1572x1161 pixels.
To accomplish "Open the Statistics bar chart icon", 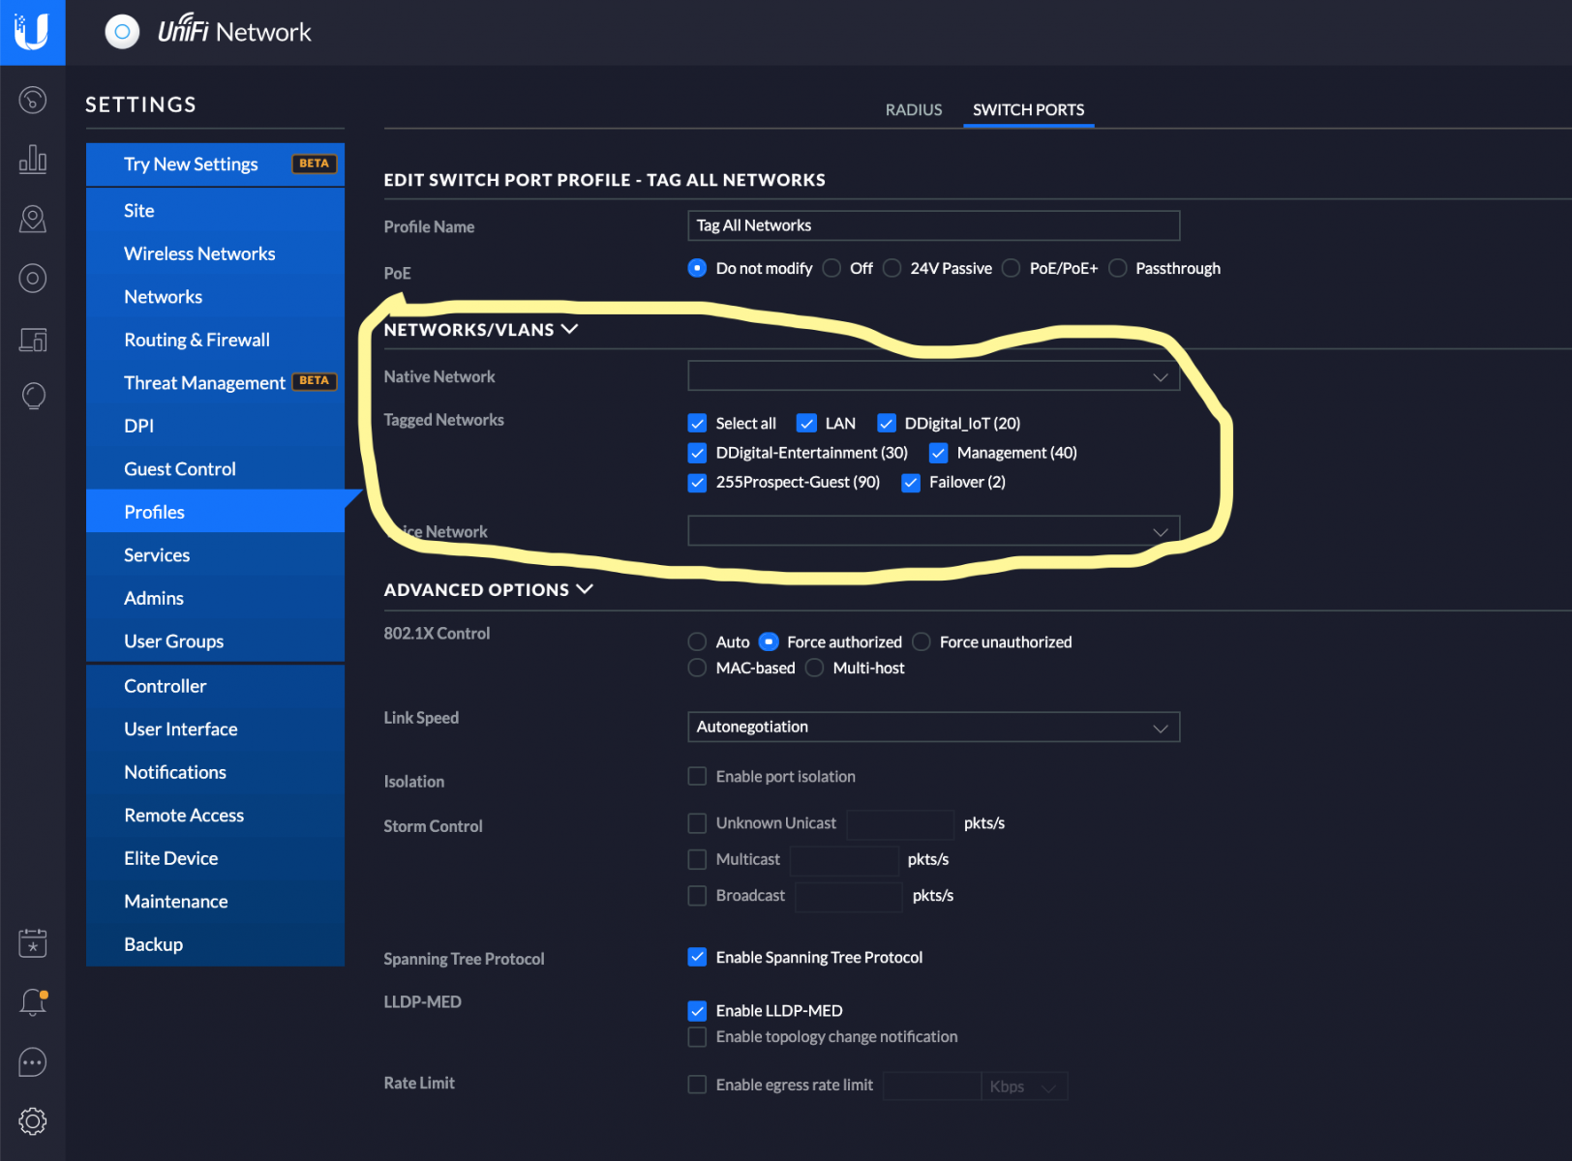I will [33, 159].
